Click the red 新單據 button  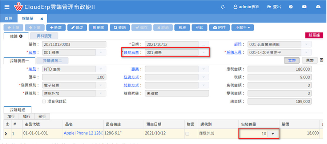[x=314, y=35]
